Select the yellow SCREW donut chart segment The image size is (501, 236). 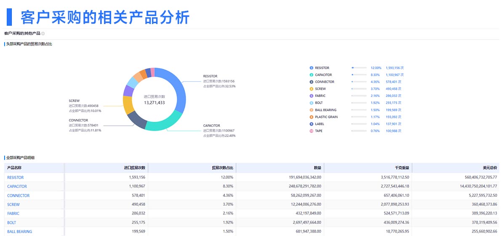[128, 105]
